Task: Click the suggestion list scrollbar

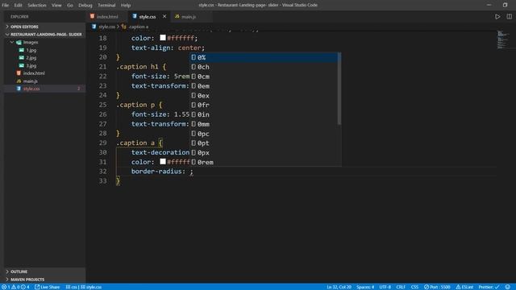Action: (x=339, y=89)
